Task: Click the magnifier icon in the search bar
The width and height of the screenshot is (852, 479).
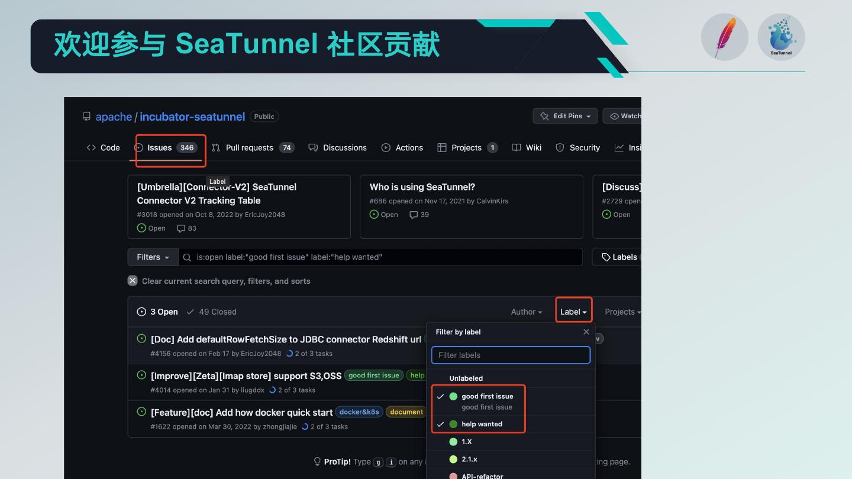Action: pyautogui.click(x=187, y=257)
